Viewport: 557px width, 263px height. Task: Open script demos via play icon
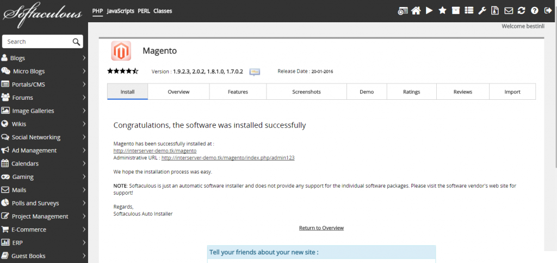[x=429, y=11]
